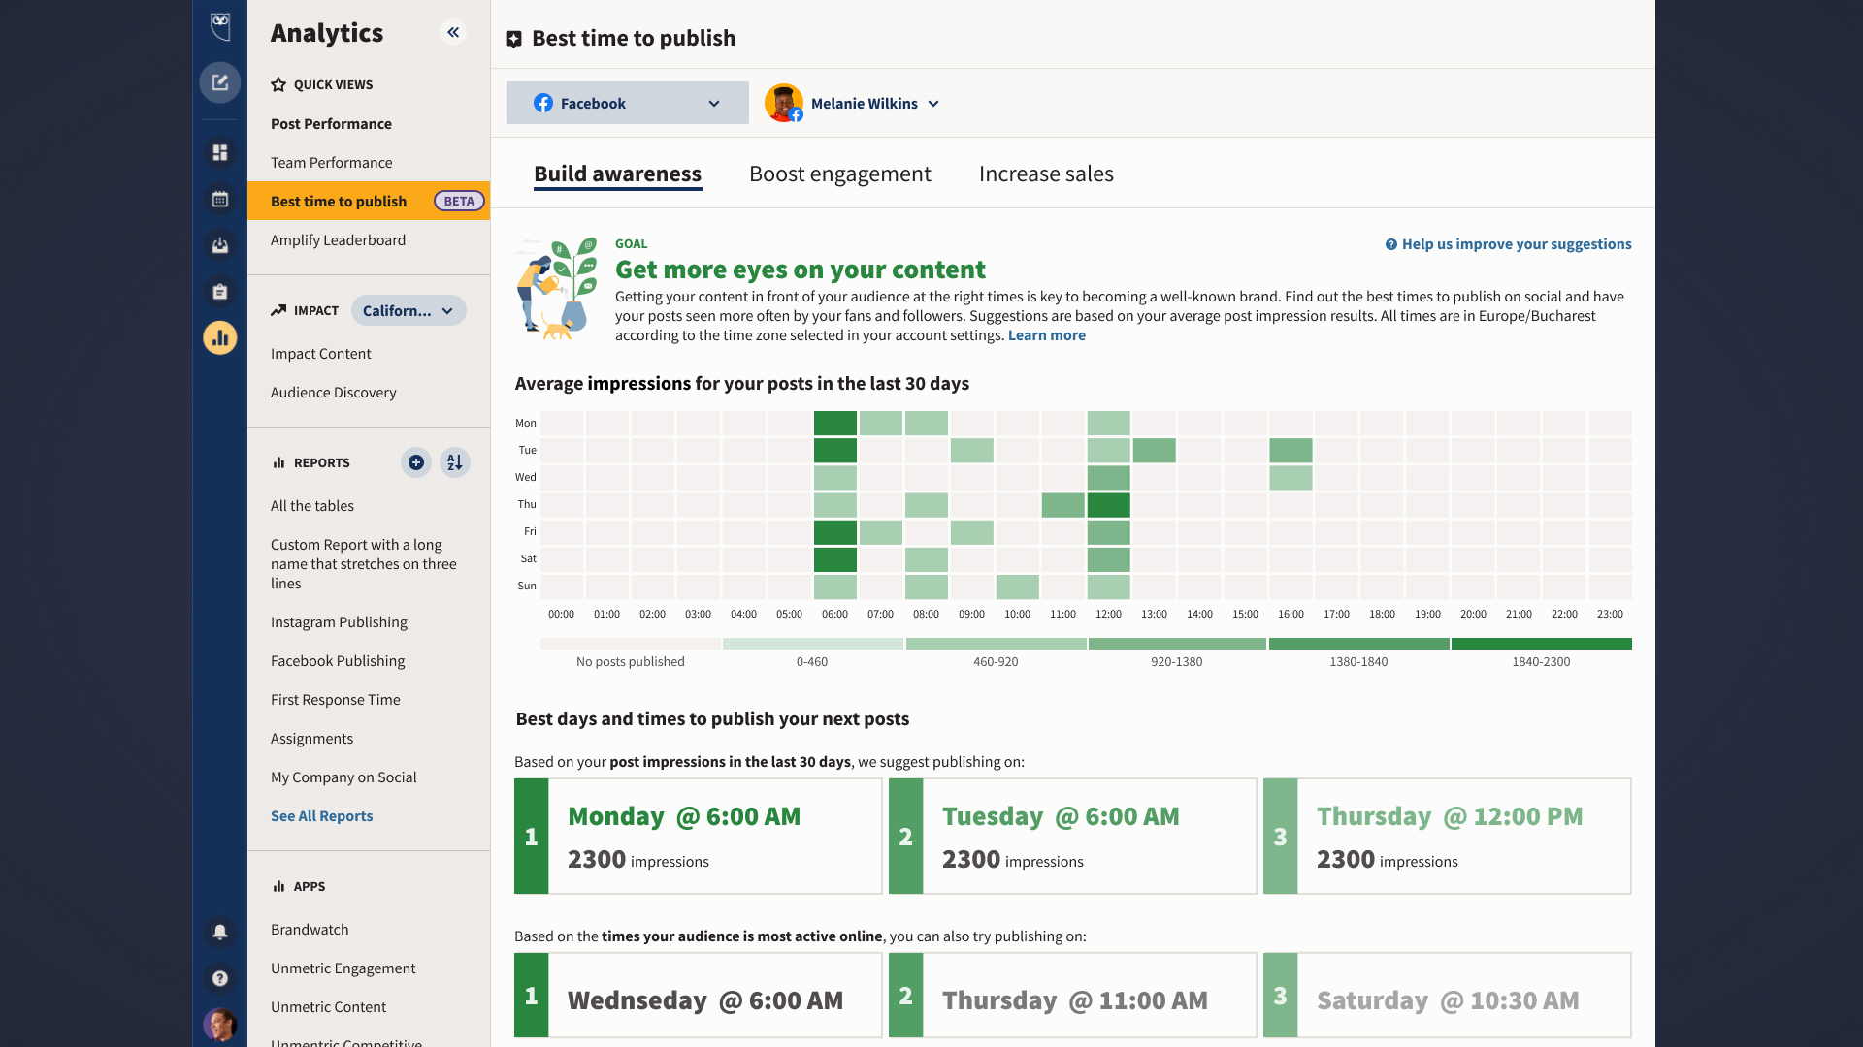
Task: Select the Analytics bar chart icon
Action: (x=220, y=338)
